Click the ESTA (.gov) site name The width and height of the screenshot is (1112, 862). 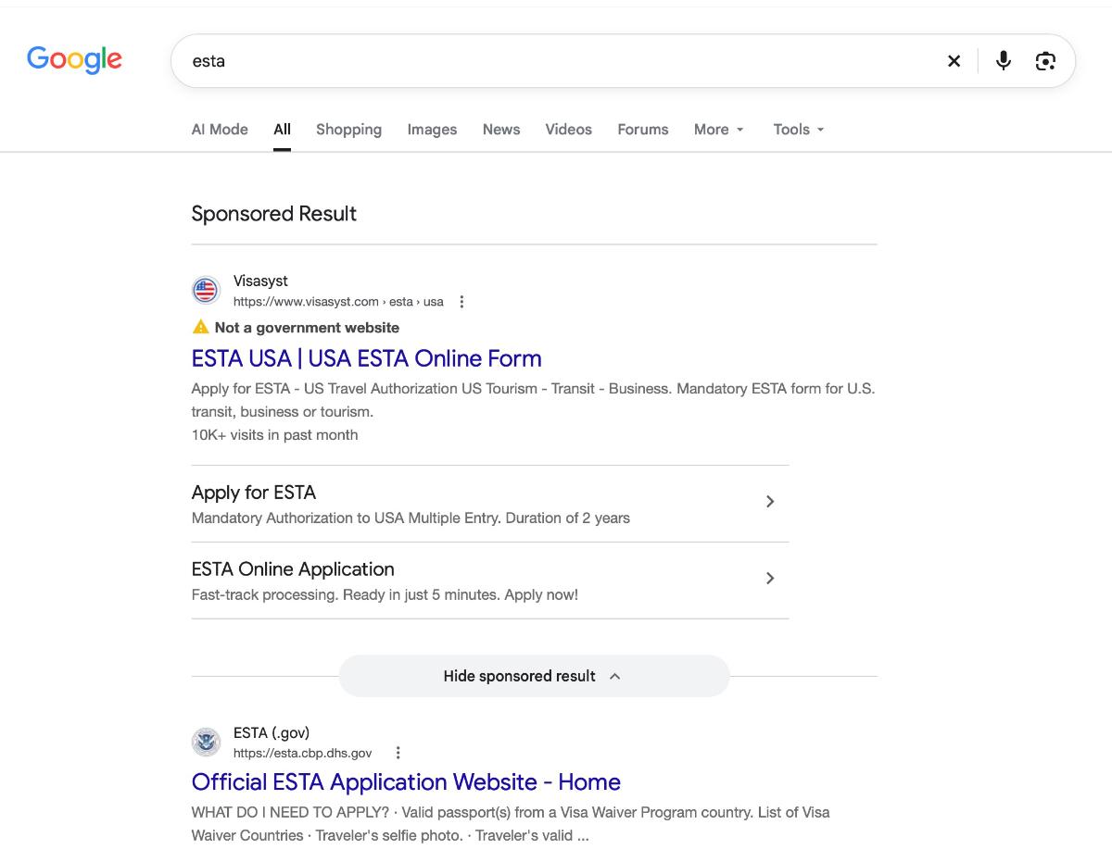click(272, 732)
